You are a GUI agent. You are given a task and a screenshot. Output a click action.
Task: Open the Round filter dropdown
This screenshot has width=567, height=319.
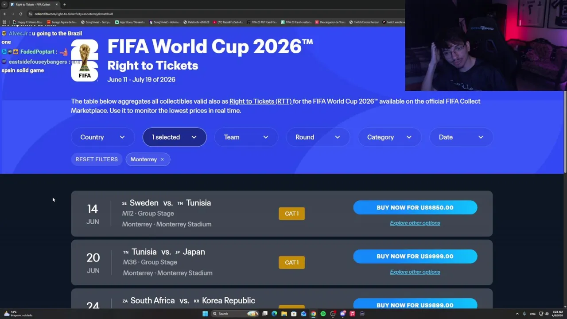point(318,137)
